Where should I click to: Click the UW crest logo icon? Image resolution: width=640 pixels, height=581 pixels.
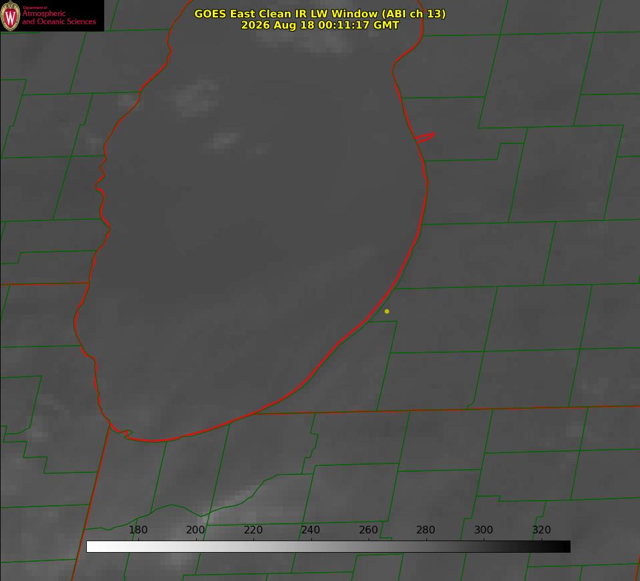tap(10, 15)
